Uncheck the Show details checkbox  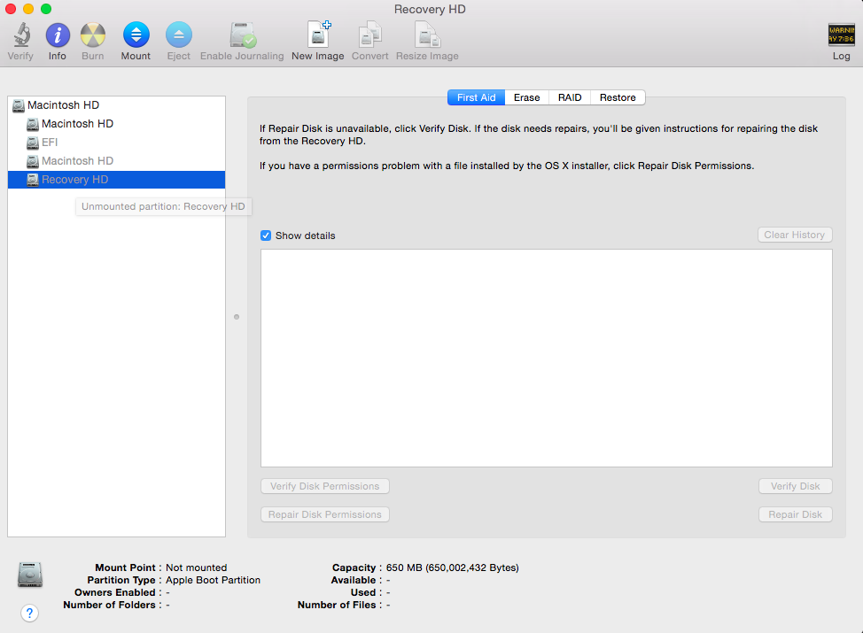point(266,235)
